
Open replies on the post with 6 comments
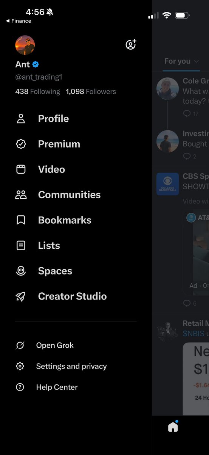point(189,303)
